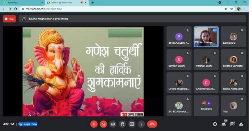Leave the call with the red hang-up button
This screenshot has width=252, height=131.
[152, 124]
